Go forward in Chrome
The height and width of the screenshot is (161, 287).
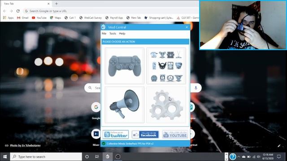(x=11, y=11)
